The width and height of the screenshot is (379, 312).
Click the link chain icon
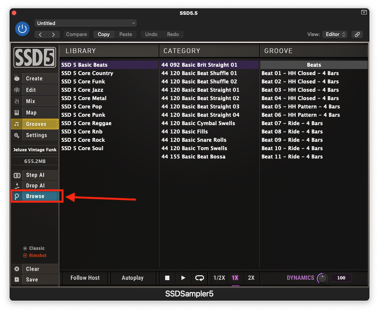click(x=357, y=34)
